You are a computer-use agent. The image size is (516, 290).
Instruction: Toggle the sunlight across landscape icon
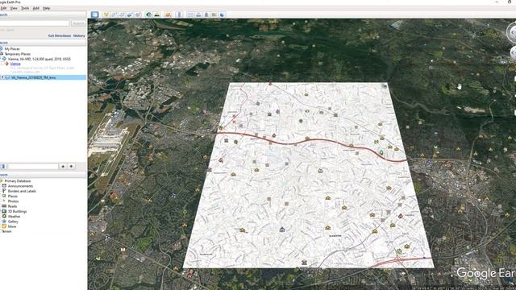(x=157, y=14)
